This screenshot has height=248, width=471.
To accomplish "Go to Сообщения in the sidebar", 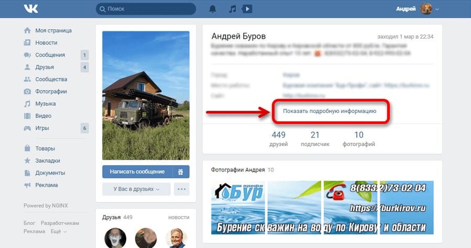I will tap(50, 55).
